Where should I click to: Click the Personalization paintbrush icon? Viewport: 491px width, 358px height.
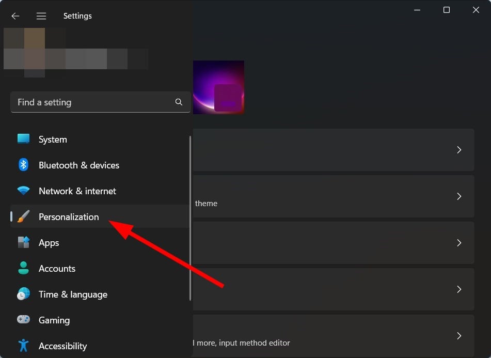click(23, 216)
